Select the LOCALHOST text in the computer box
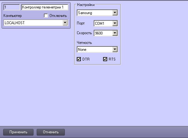Image resolution: width=188 pixels, height=138 pixels. (x=14, y=23)
